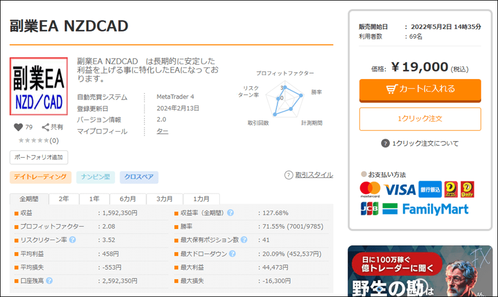Open the ター profile link
The width and height of the screenshot is (498, 297).
click(x=163, y=132)
